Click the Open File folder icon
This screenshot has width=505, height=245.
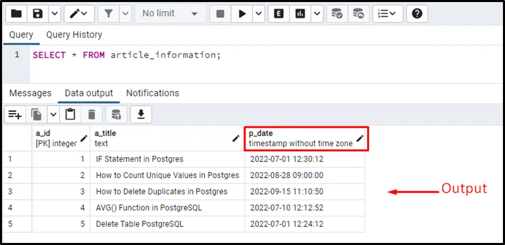16,14
